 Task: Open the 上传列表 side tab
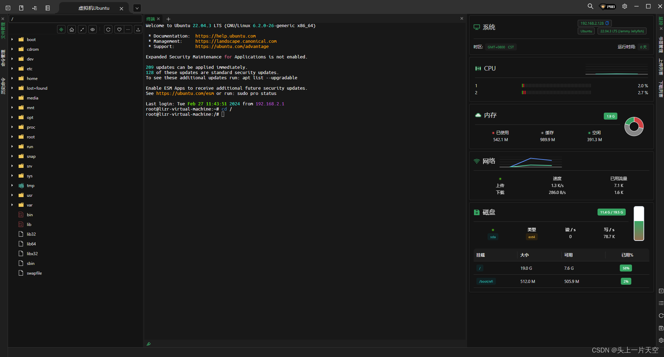(x=661, y=67)
